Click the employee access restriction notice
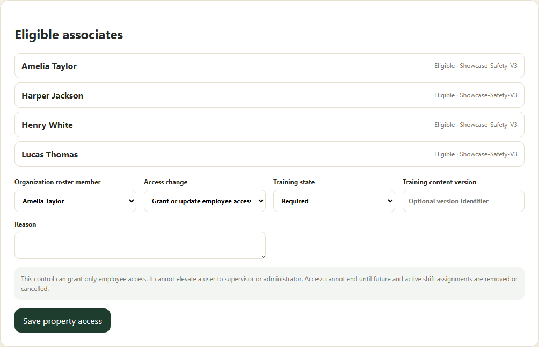 point(269,284)
